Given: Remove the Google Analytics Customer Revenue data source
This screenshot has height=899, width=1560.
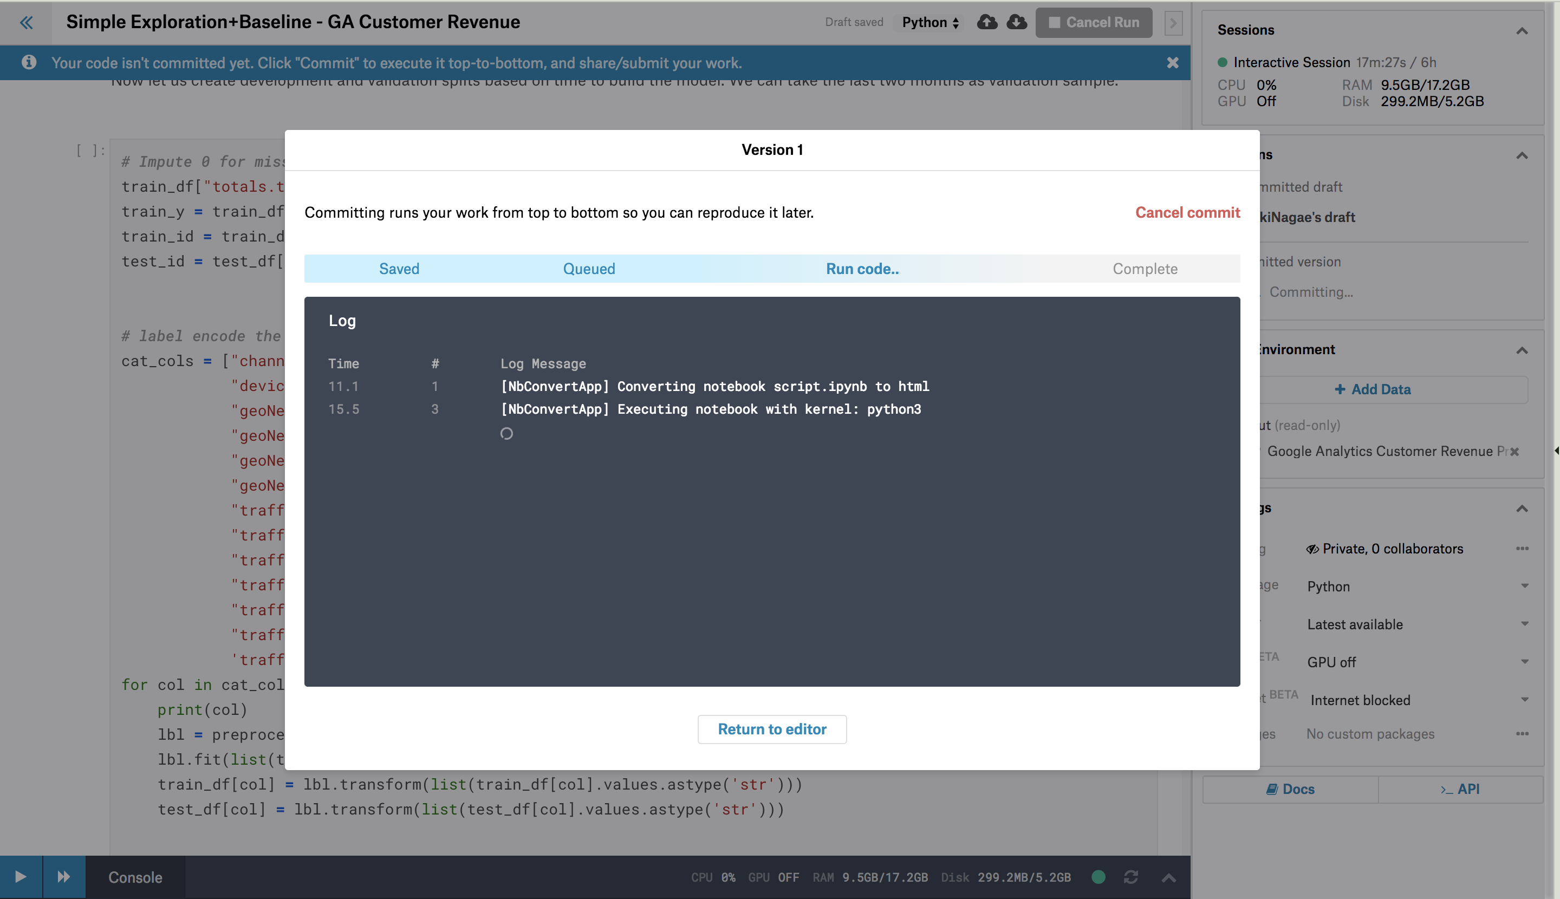Looking at the screenshot, I should click(x=1514, y=451).
